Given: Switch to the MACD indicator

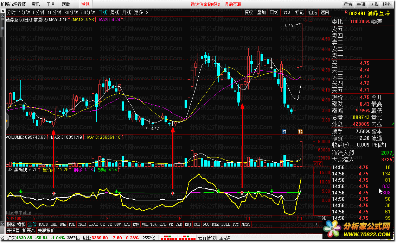Looking at the screenshot, I should [43, 224].
